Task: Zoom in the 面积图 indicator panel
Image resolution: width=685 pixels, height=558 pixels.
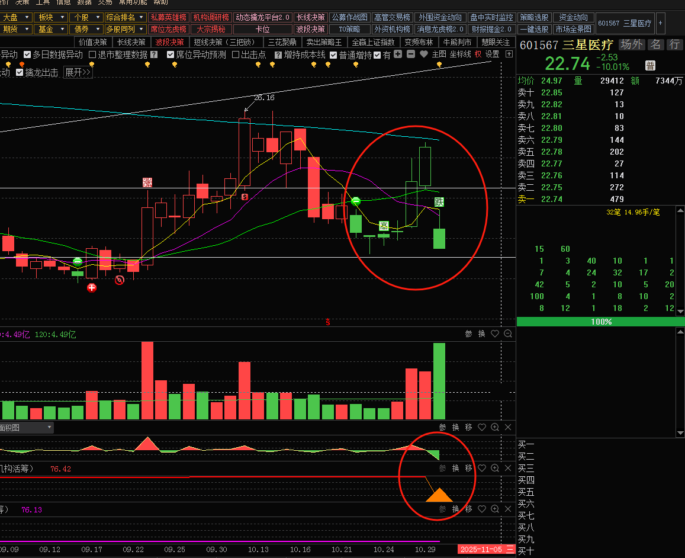Action: click(x=495, y=427)
